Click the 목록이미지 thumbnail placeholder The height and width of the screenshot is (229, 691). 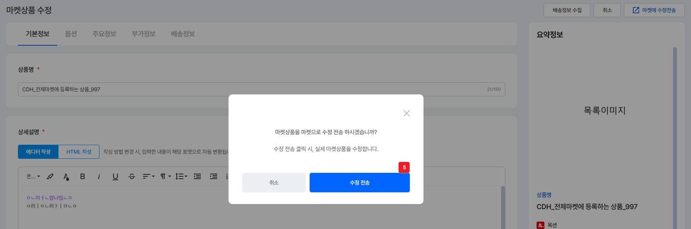pyautogui.click(x=604, y=111)
